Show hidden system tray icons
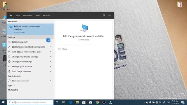Screen dimensions: 187x105 coord(143,102)
